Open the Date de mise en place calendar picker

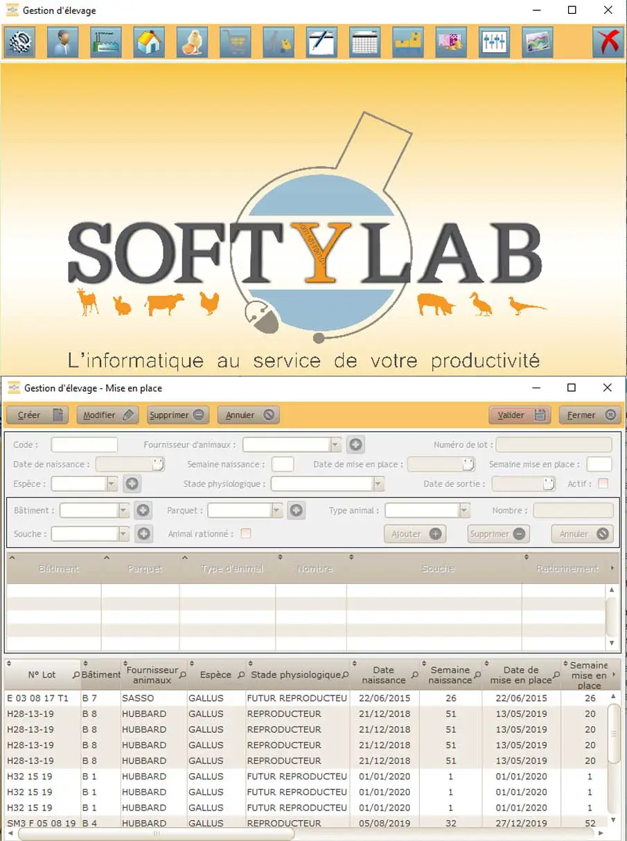[x=469, y=465]
